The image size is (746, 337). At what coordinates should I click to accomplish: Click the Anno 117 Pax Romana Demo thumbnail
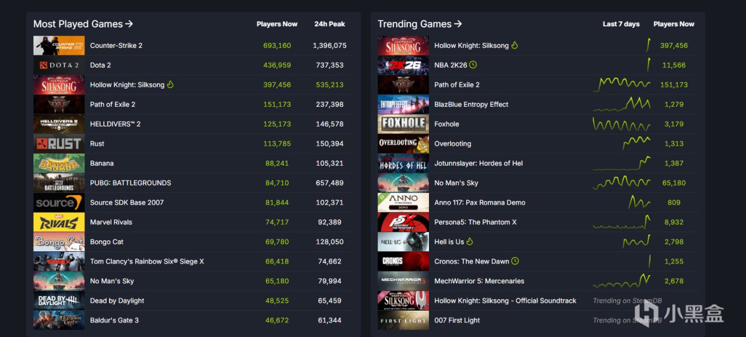[403, 202]
